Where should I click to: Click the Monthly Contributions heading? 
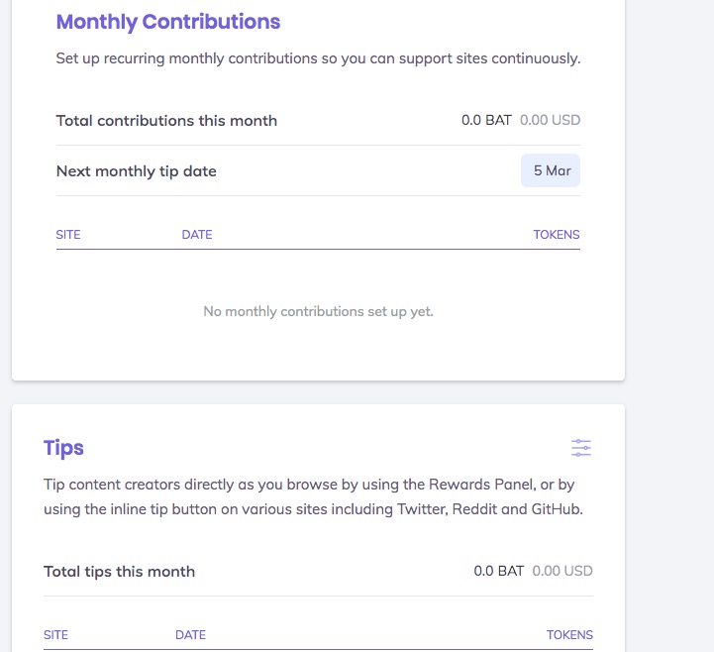[168, 22]
